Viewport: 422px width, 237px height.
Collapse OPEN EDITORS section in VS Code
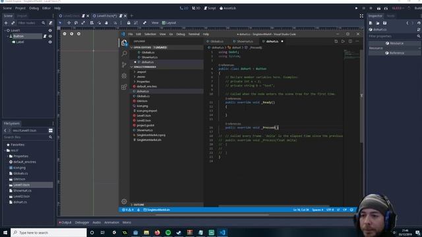[132, 47]
